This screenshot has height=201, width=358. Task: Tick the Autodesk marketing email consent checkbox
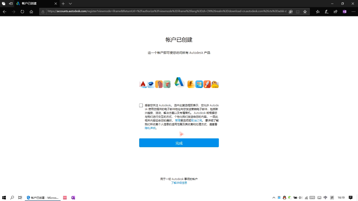click(141, 105)
